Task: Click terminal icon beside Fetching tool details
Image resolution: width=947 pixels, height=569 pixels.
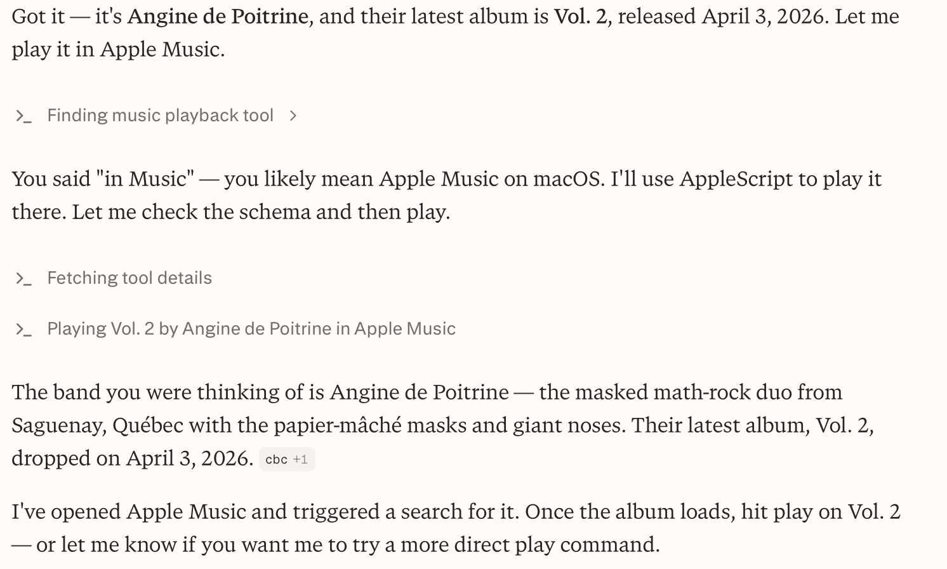Action: pyautogui.click(x=23, y=279)
